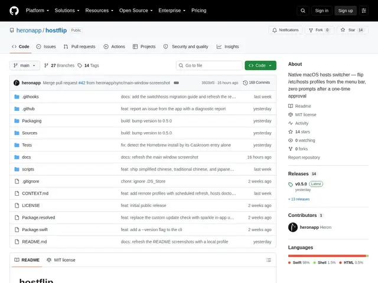Click heronapp contributor avatar in sidebar
Screen dimensions: 378x283
[x=293, y=227]
